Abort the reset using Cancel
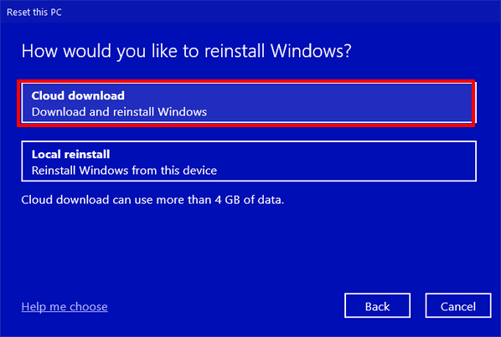Screen dimensions: 501x337 point(458,305)
